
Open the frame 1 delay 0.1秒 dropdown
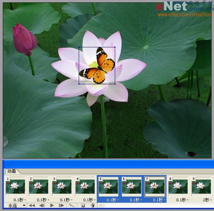click(x=20, y=200)
